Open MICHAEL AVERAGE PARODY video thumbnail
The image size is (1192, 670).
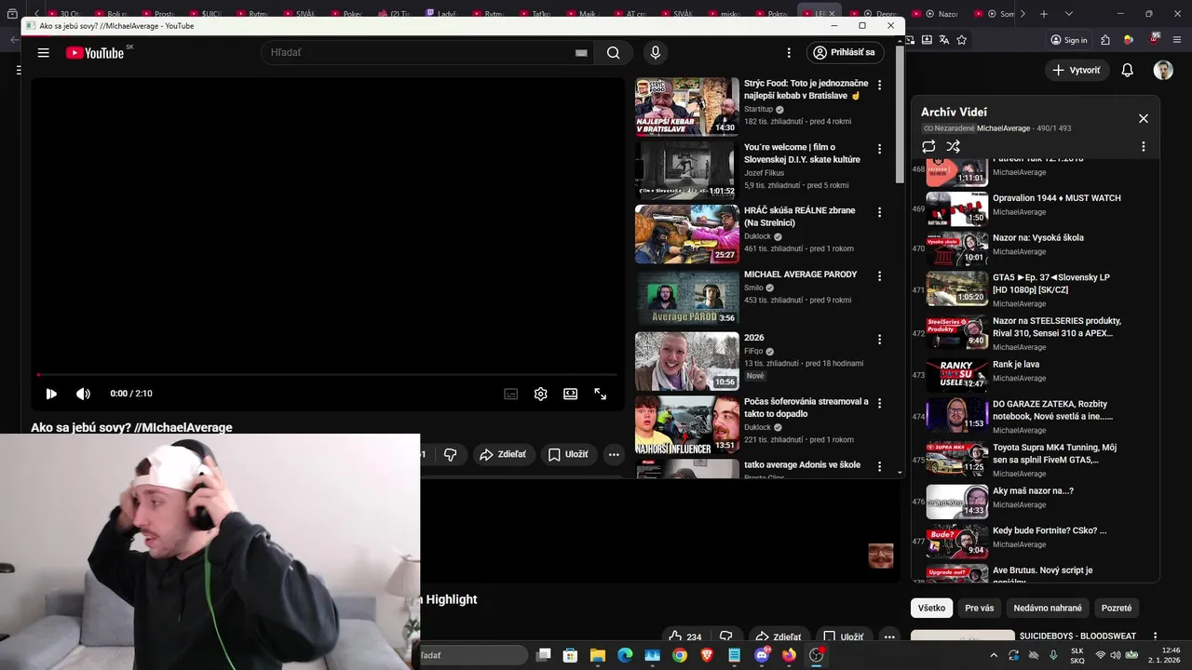[x=687, y=298]
